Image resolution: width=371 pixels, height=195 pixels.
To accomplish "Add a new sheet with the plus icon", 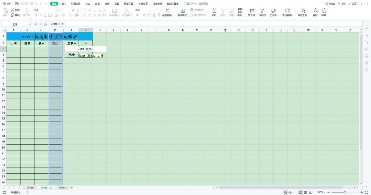I will coord(72,188).
